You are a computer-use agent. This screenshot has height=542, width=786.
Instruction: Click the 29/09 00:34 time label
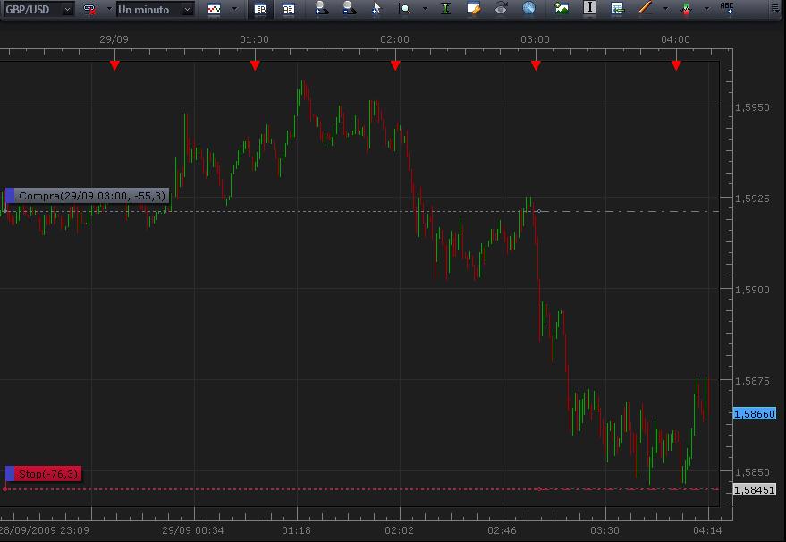(193, 530)
